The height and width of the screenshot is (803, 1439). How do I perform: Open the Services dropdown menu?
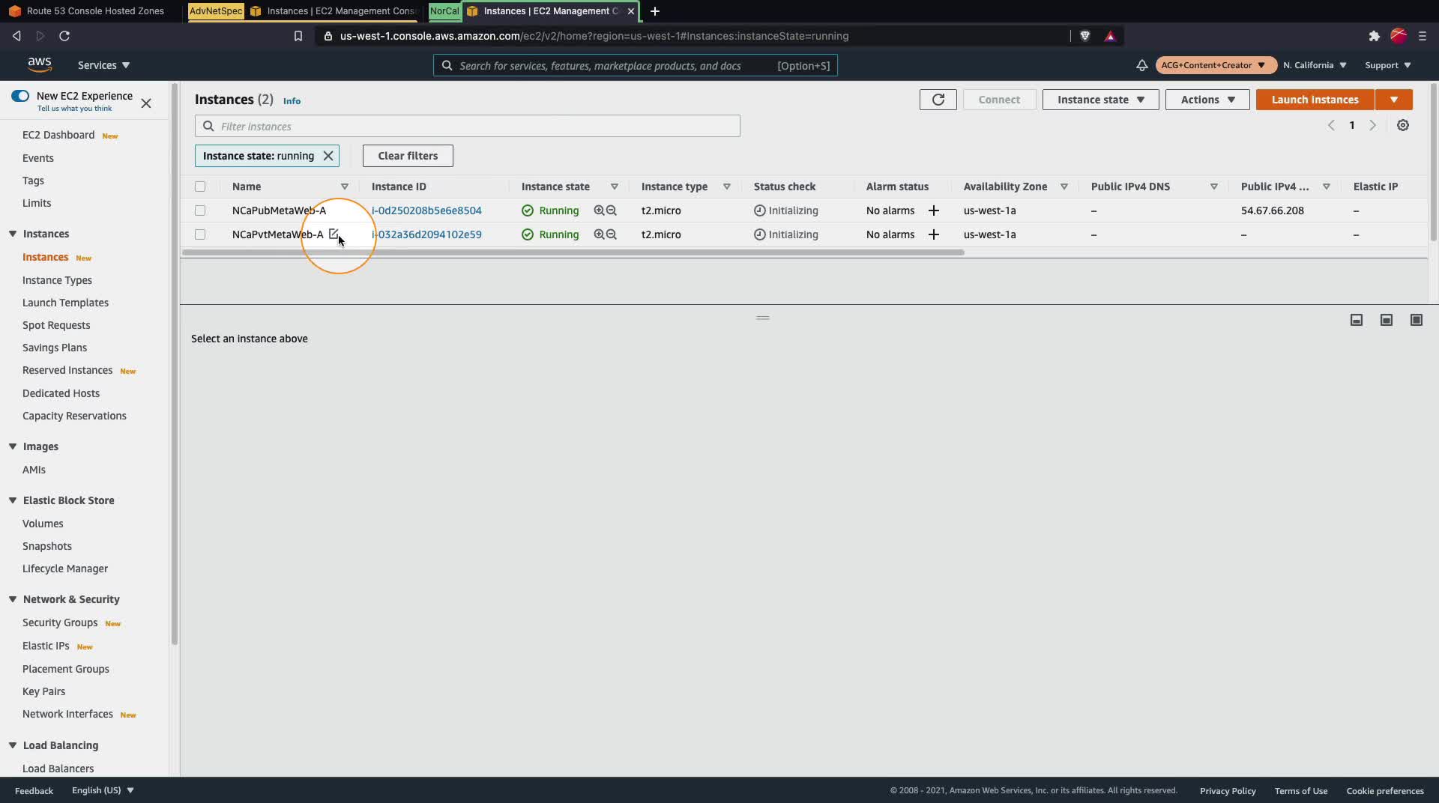tap(104, 65)
